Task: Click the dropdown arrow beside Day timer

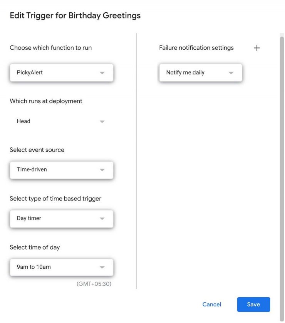Action: tap(102, 218)
